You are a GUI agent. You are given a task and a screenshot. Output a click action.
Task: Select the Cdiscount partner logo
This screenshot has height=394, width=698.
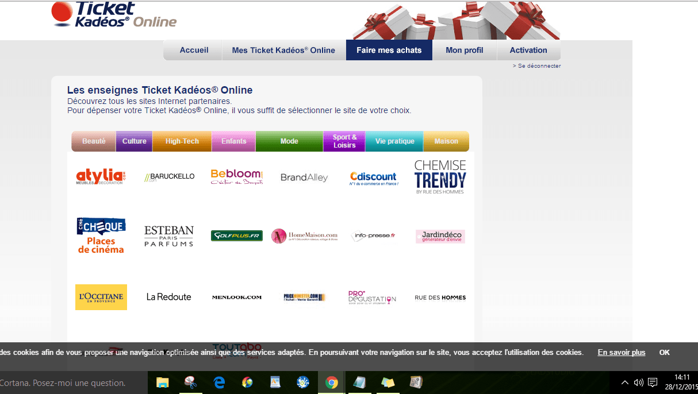click(374, 178)
